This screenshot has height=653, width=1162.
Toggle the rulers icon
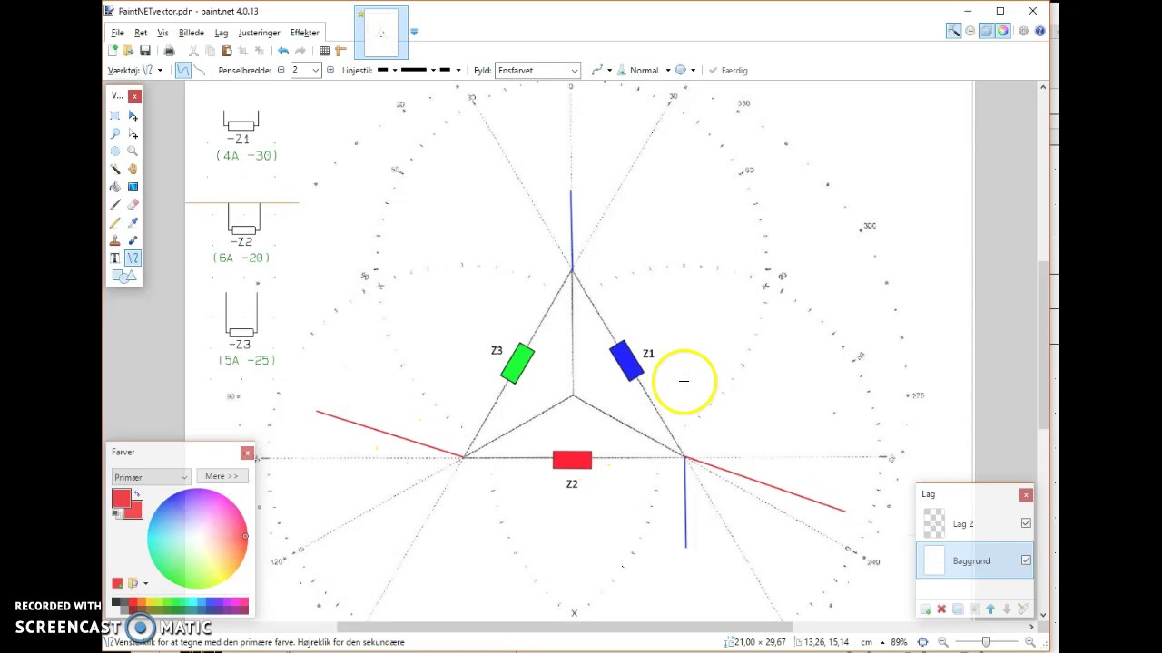pyautogui.click(x=341, y=51)
